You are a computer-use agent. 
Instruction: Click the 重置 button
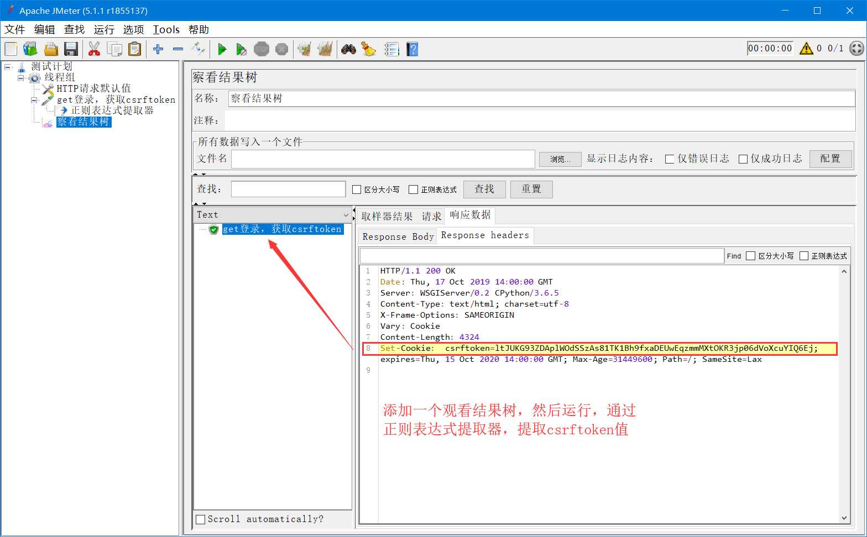click(x=531, y=189)
